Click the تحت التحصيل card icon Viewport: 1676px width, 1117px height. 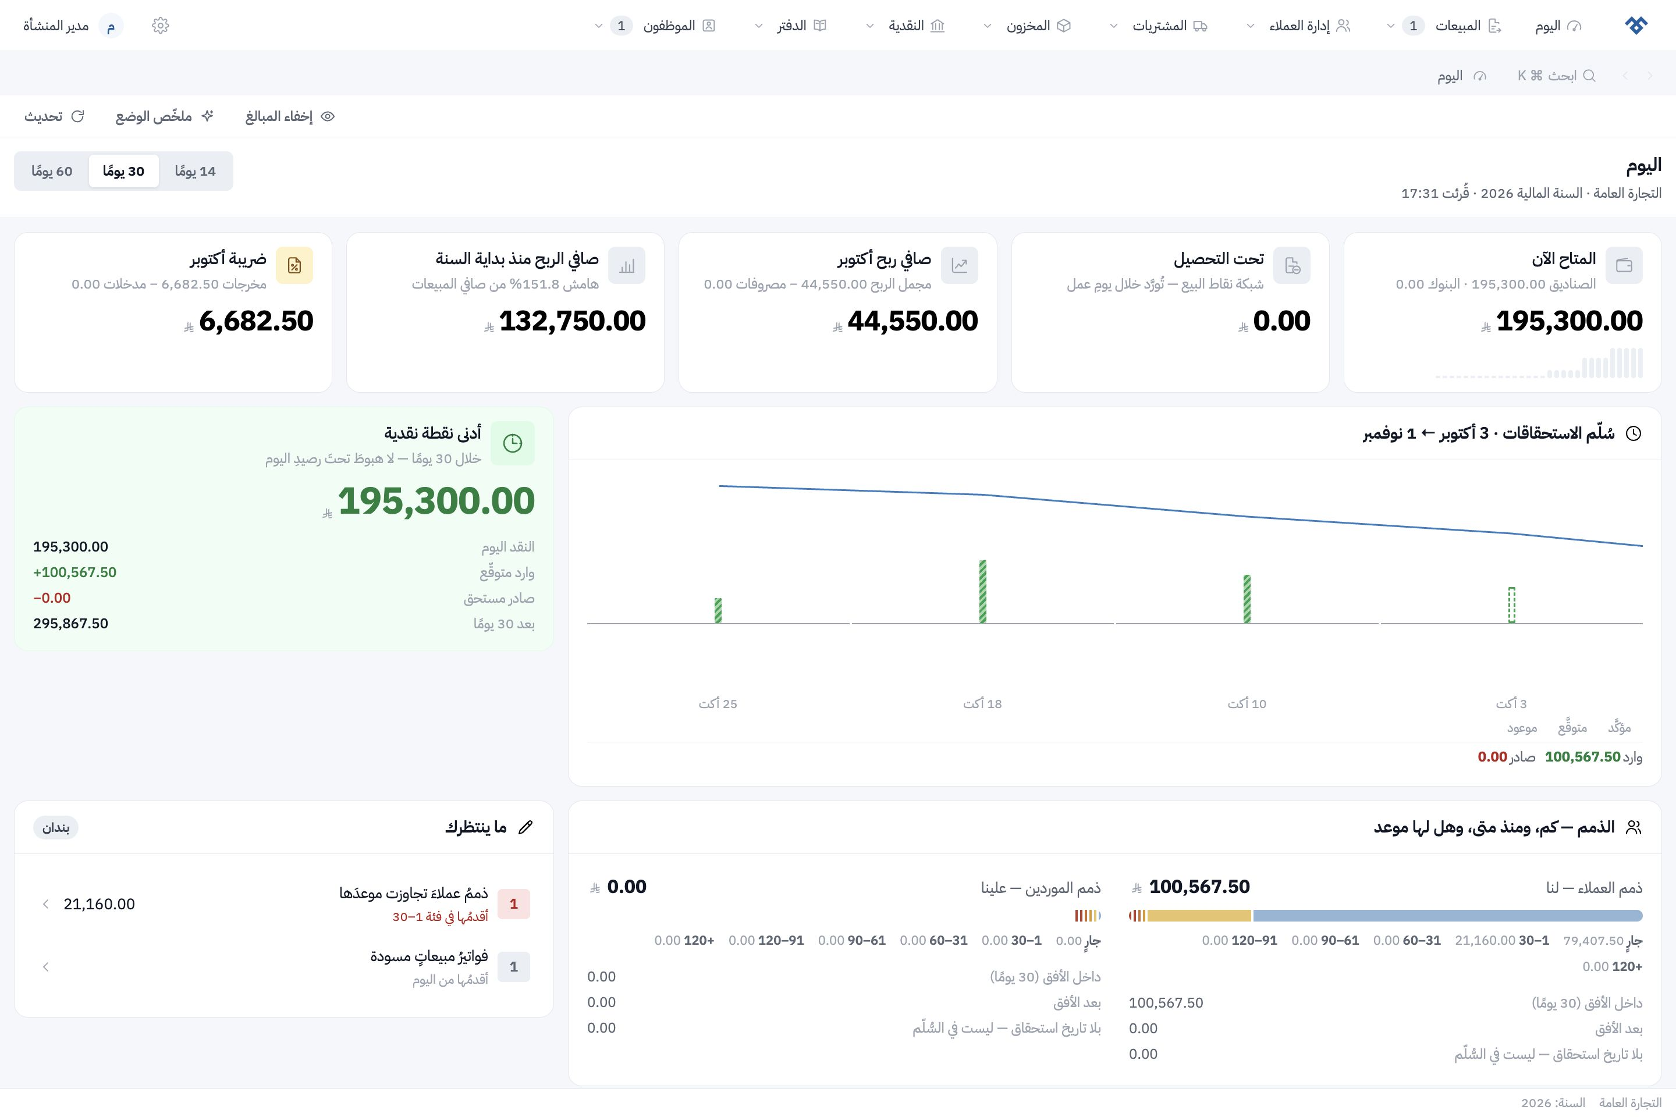pyautogui.click(x=1292, y=266)
